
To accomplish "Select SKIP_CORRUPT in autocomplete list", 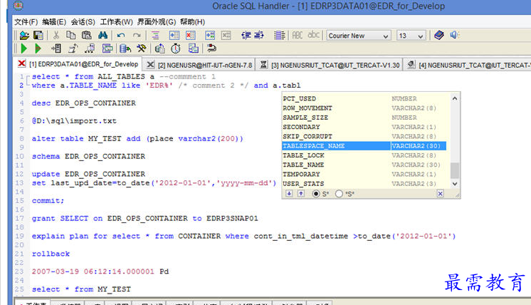I will [x=364, y=136].
